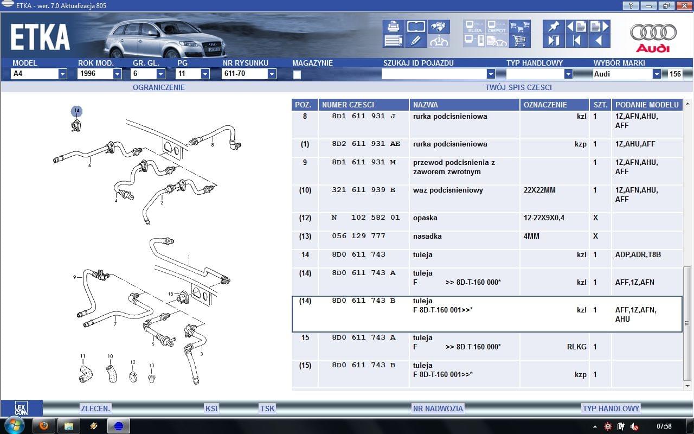Go to previous page with left-arrow document icon
Image resolution: width=694 pixels, height=434 pixels.
point(576,27)
